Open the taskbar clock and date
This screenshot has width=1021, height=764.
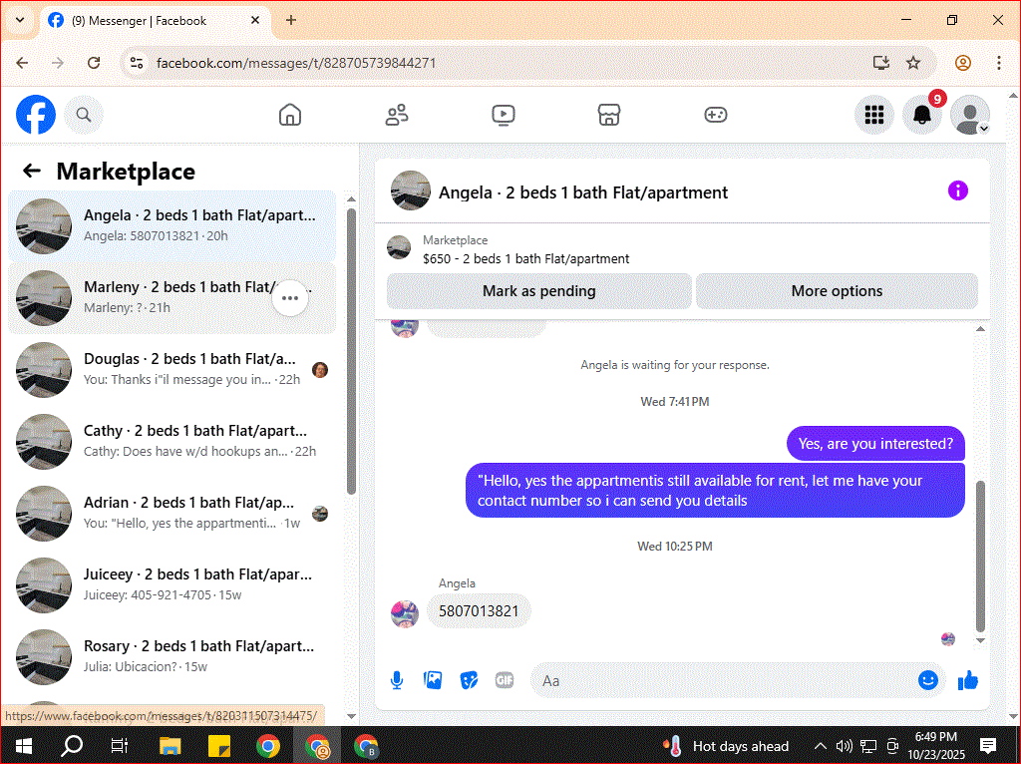935,746
